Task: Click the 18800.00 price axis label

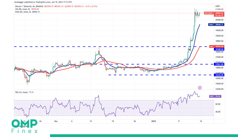Action: point(219,41)
